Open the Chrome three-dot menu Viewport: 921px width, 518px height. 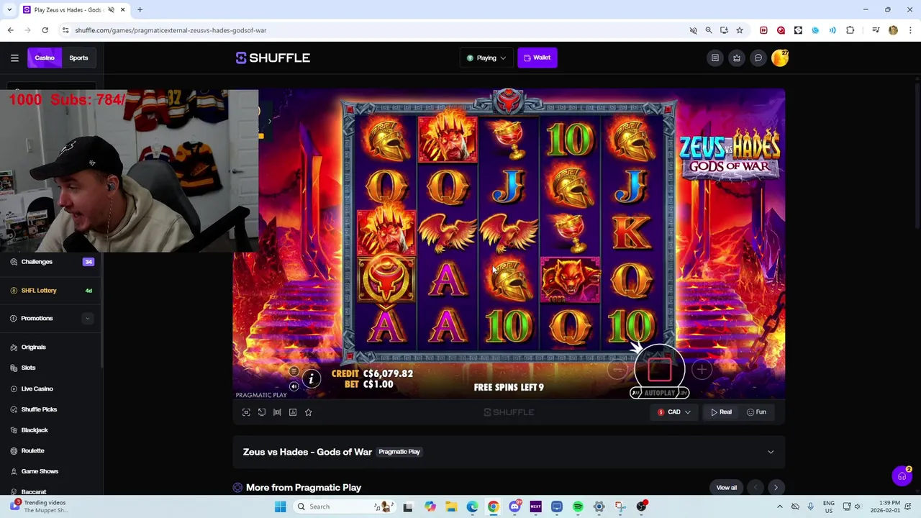pyautogui.click(x=911, y=30)
